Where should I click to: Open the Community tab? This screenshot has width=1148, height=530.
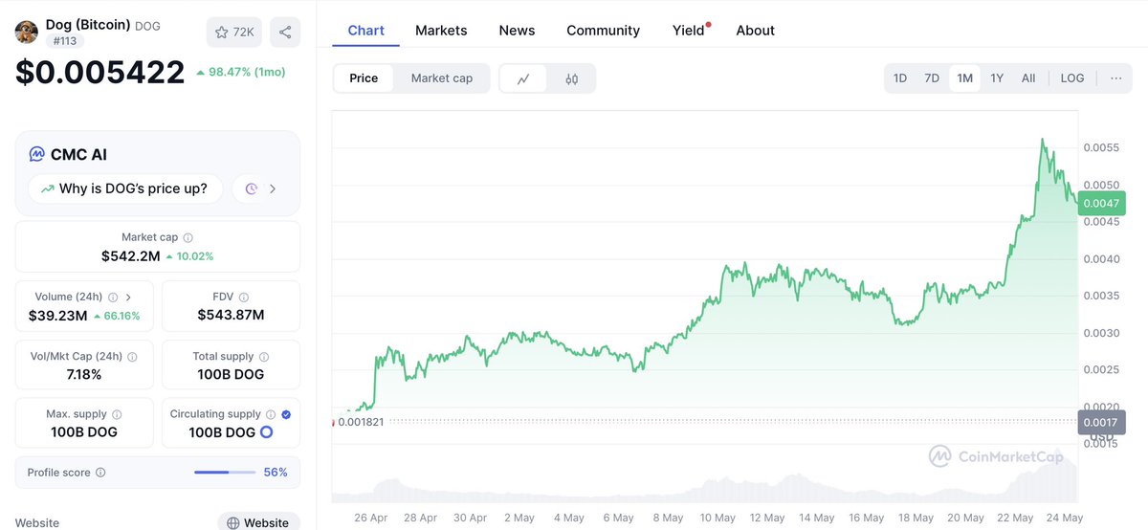point(603,31)
